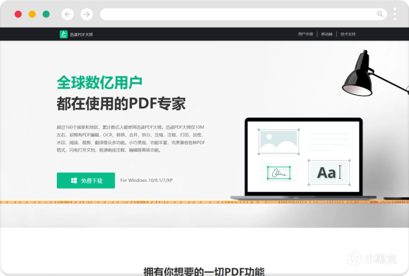Viewport: 409px width, 276px height.
Task: Click the signature box on laptop screen
Action: tap(279, 173)
